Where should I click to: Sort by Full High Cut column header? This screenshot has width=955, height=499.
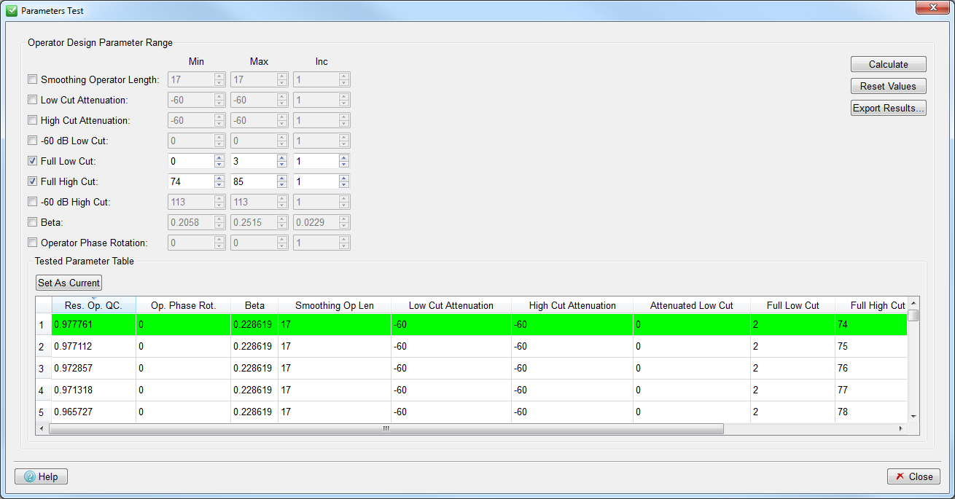[872, 305]
